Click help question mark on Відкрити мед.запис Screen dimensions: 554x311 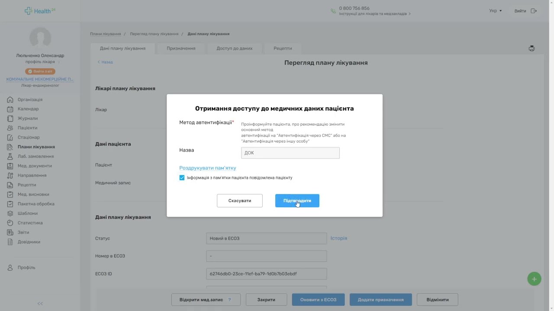229,300
